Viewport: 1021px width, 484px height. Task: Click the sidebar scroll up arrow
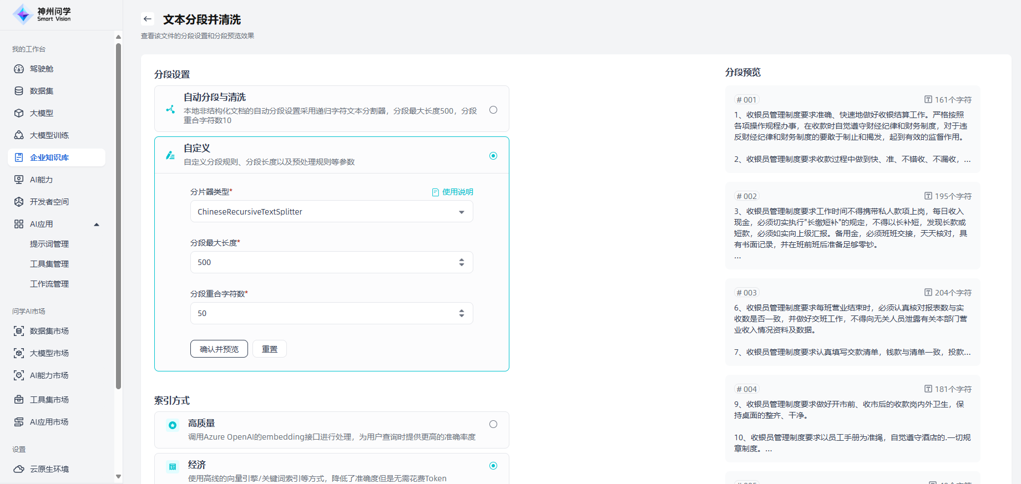[x=118, y=37]
